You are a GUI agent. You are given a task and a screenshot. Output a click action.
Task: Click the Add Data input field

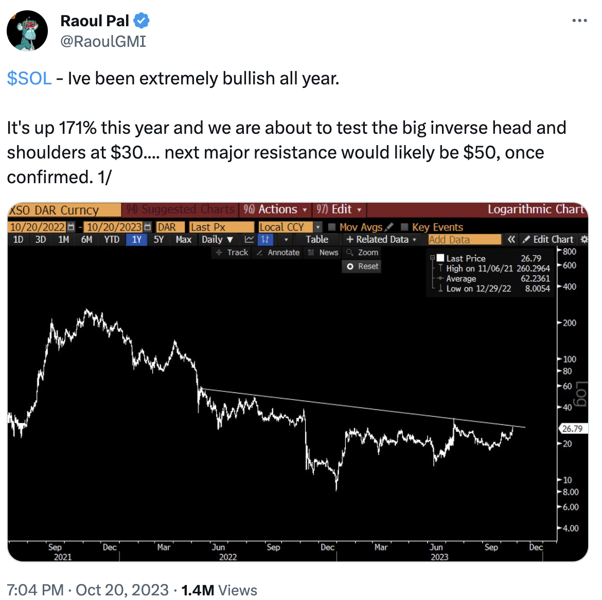[x=464, y=239]
